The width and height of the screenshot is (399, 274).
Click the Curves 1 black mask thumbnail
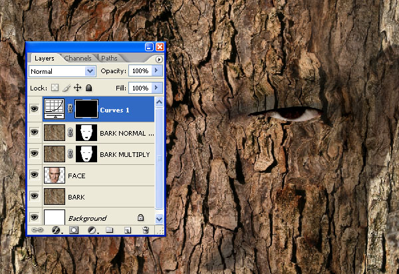[x=86, y=108]
